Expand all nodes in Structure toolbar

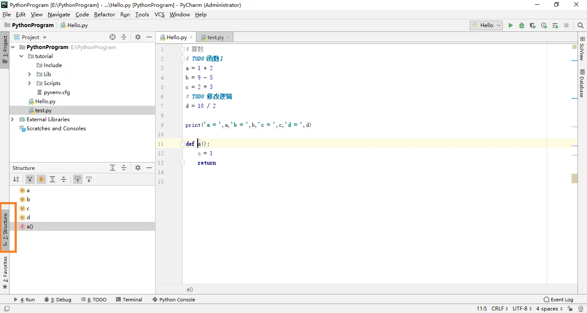click(52, 179)
